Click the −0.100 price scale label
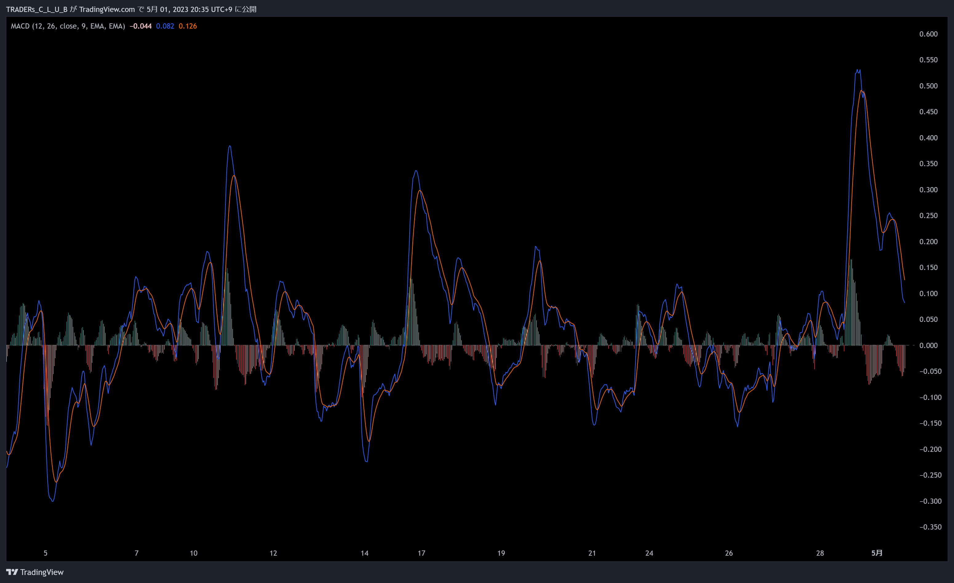This screenshot has width=954, height=583. pyautogui.click(x=930, y=397)
